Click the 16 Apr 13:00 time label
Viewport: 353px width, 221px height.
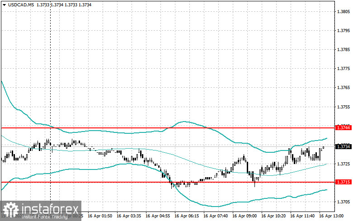(x=331, y=216)
